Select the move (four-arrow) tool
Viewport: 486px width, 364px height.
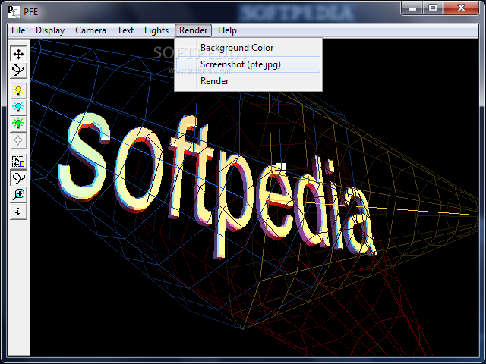coord(18,54)
